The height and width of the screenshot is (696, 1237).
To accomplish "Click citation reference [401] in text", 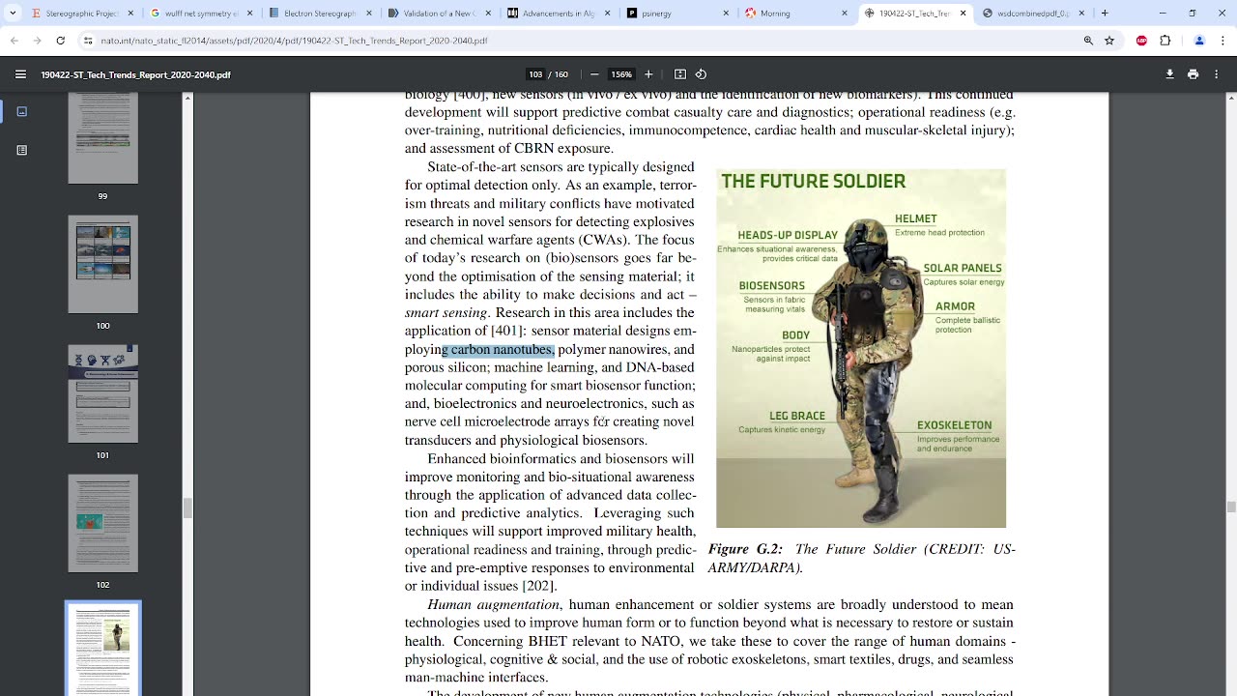I will [x=508, y=331].
